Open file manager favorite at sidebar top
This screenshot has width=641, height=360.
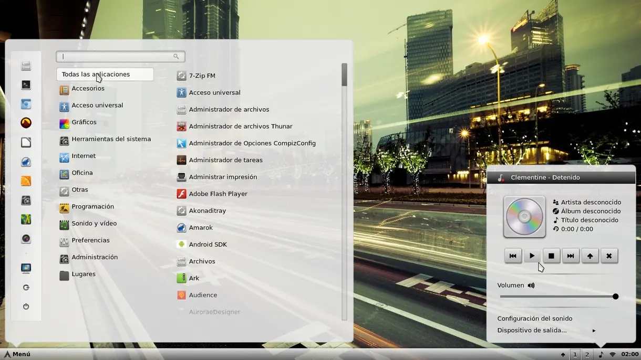coord(26,66)
